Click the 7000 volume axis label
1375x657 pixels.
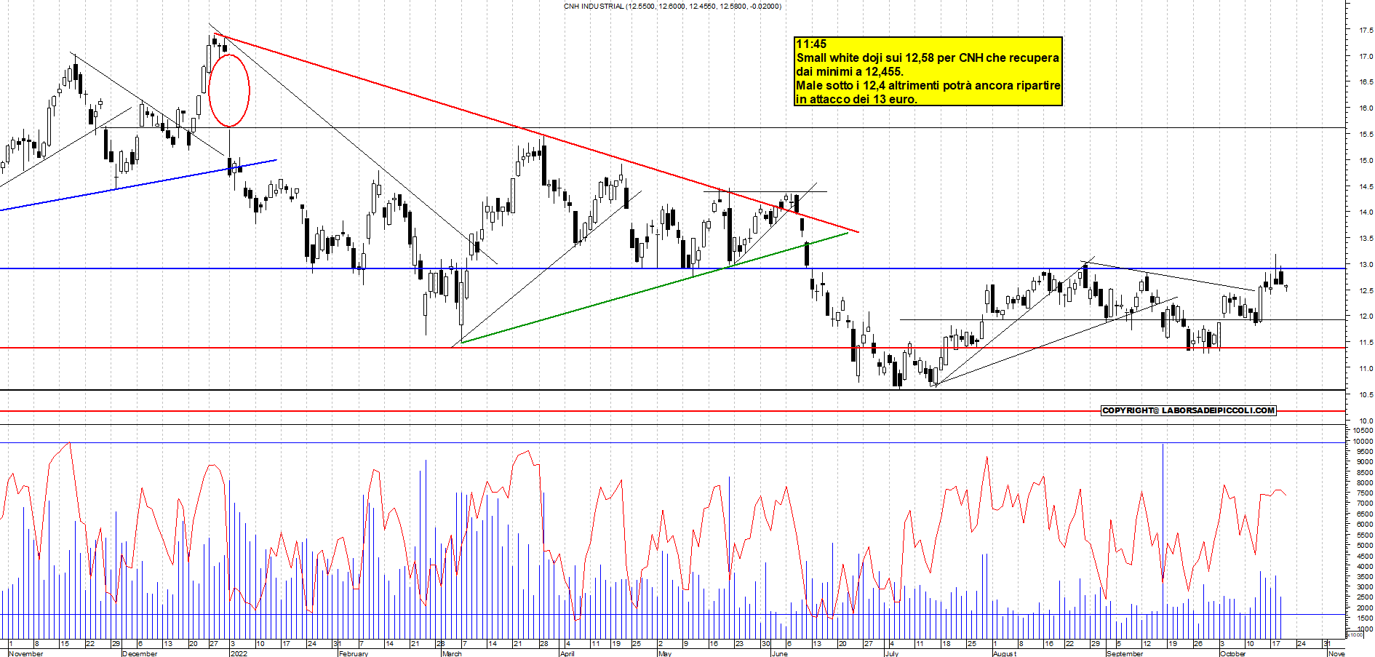[1365, 503]
